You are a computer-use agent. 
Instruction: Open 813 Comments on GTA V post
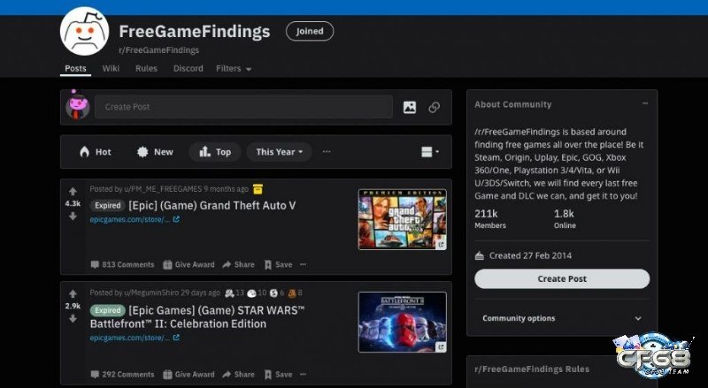tap(122, 265)
